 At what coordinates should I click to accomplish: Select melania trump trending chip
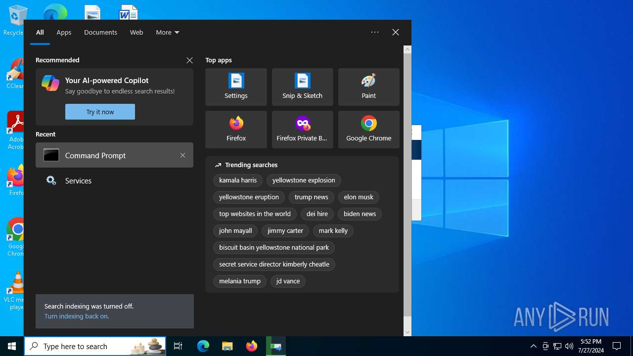pyautogui.click(x=240, y=281)
